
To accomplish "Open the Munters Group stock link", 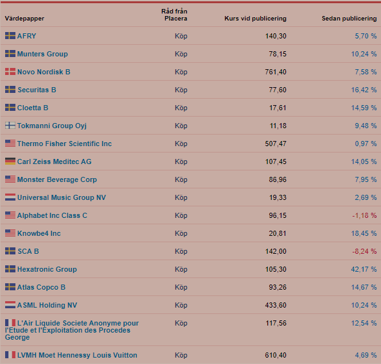I will click(x=42, y=54).
